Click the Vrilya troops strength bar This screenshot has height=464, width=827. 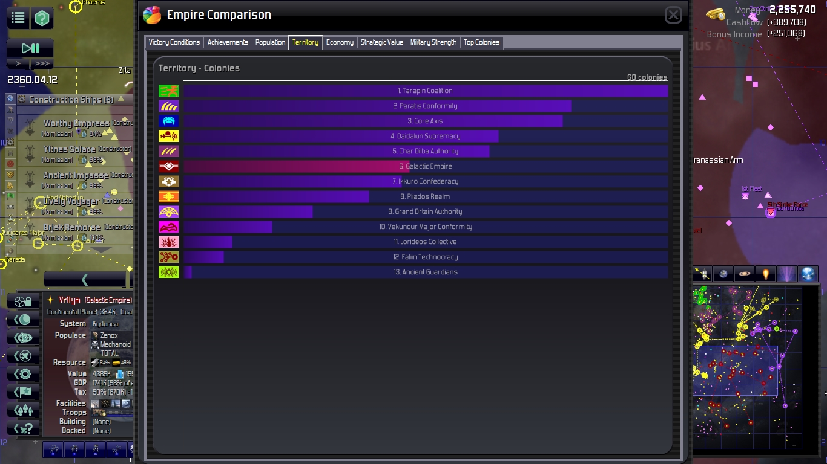pyautogui.click(x=113, y=413)
